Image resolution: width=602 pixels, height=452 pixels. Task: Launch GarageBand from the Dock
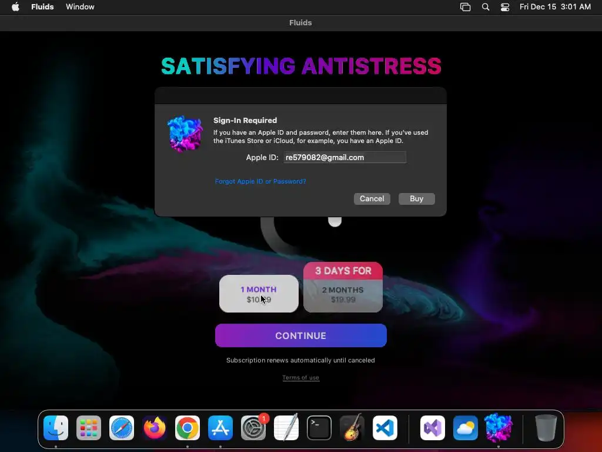pos(352,428)
